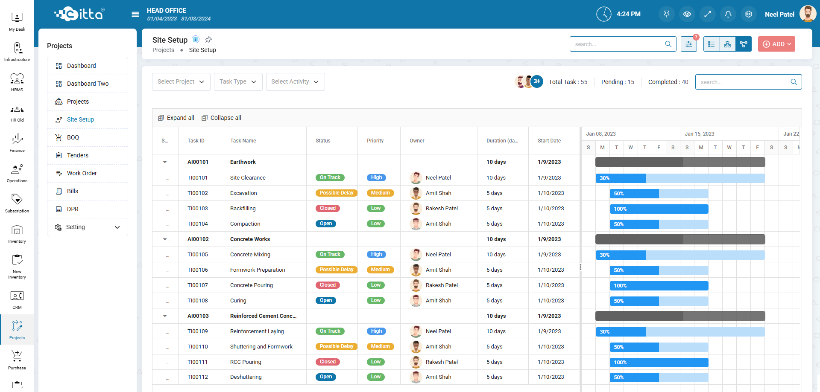This screenshot has height=392, width=820.
Task: Switch to hierarchy view layout
Action: (x=728, y=44)
